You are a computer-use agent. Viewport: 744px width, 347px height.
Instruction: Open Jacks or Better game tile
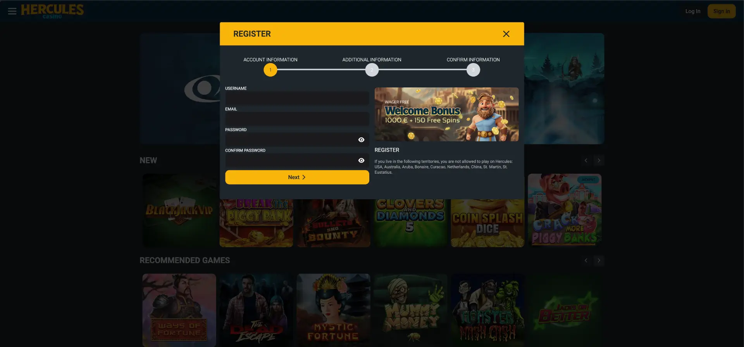(565, 310)
